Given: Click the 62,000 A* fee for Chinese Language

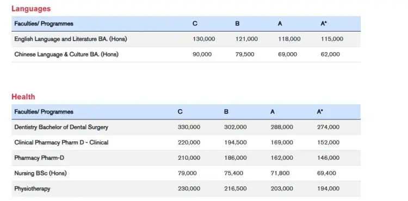Looking at the screenshot, I should point(330,54).
